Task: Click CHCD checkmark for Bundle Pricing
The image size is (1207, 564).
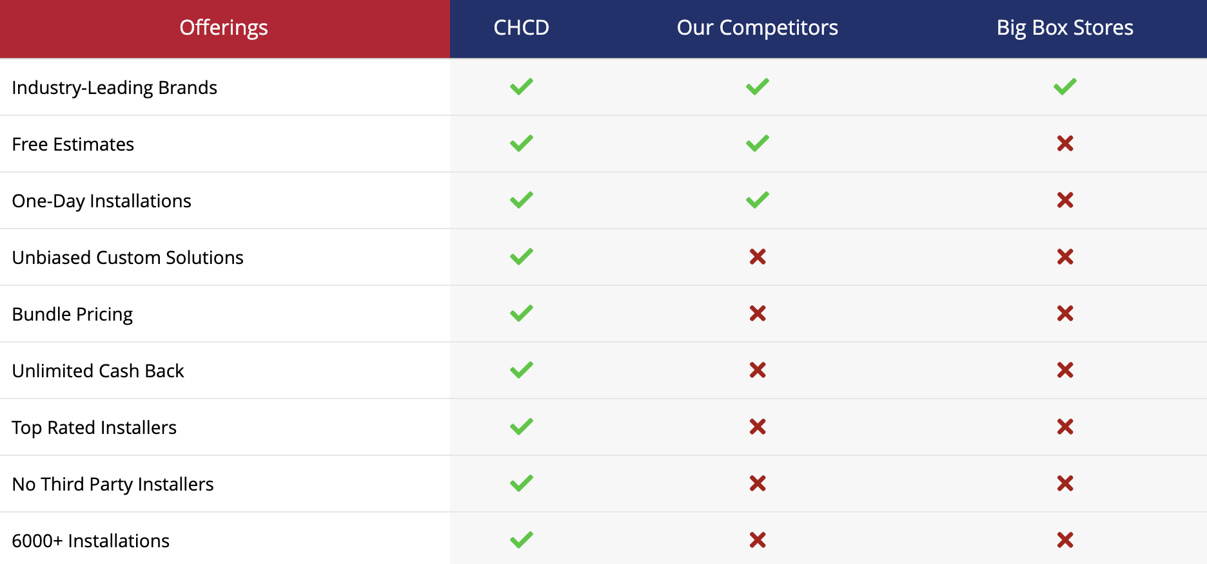Action: pos(521,314)
